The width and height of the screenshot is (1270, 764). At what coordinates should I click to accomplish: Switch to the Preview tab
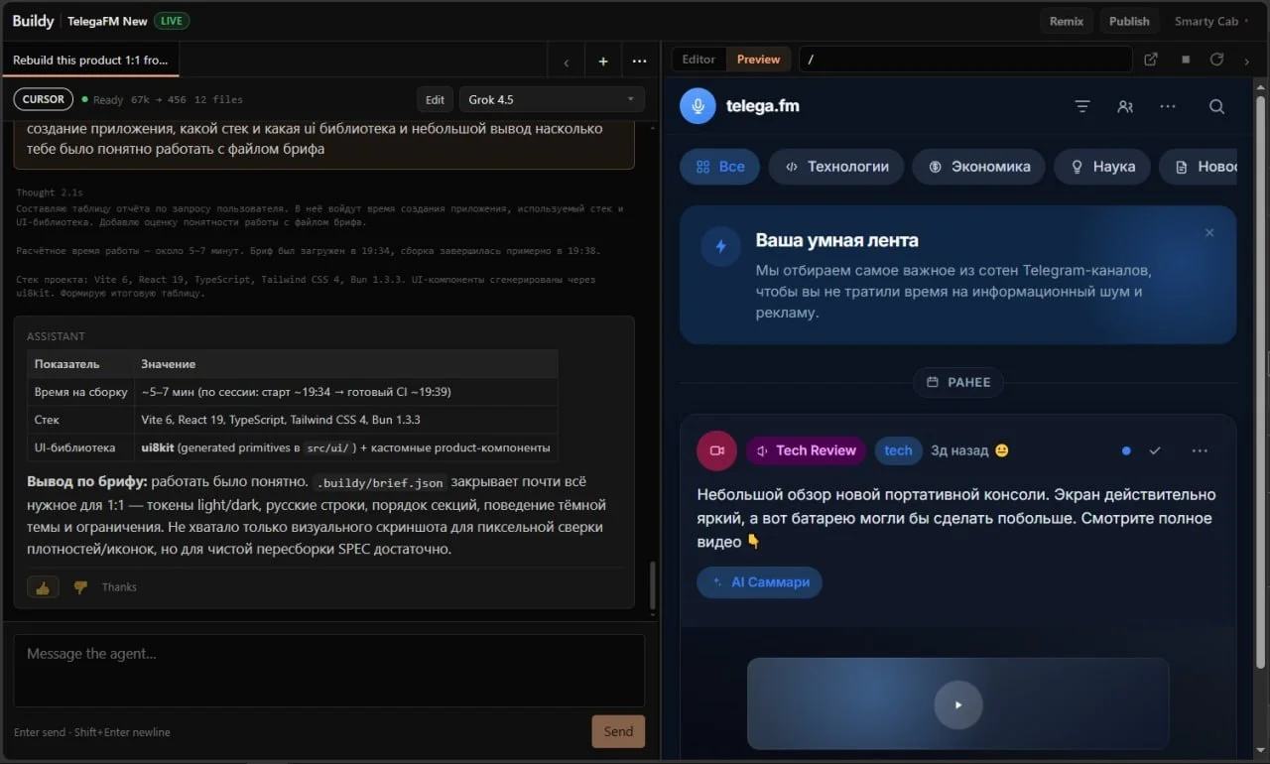[758, 60]
